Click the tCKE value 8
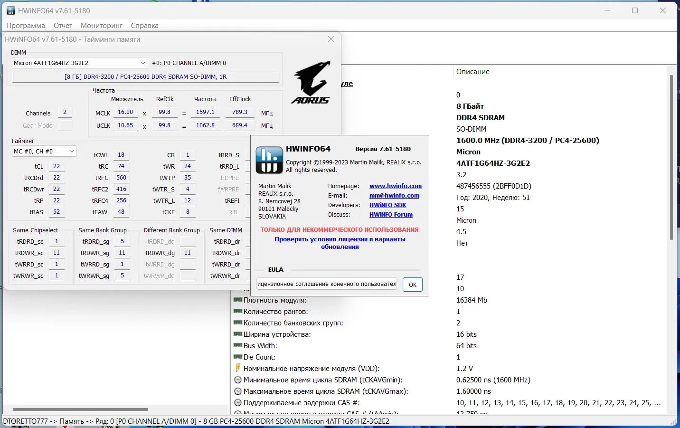The width and height of the screenshot is (680, 428). click(188, 212)
